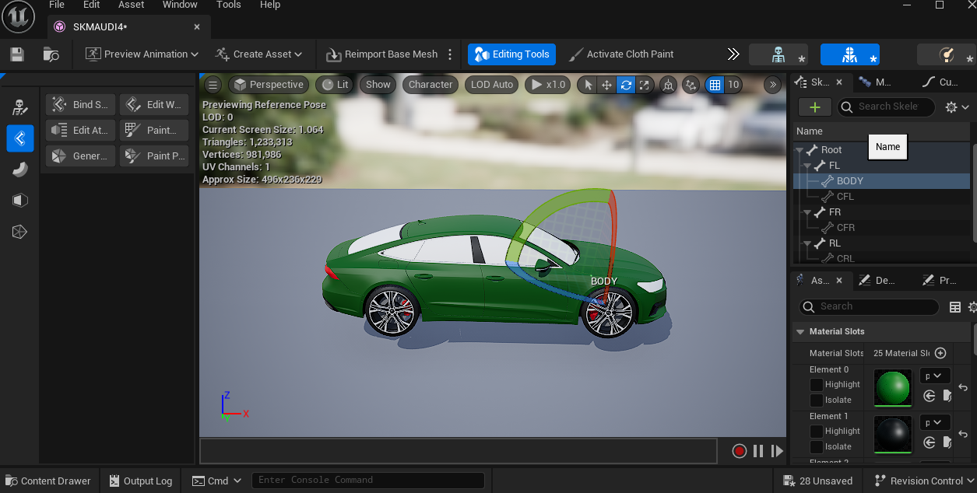Open the Preview Animation dropdown
Screen dimensions: 977x493
pyautogui.click(x=142, y=54)
